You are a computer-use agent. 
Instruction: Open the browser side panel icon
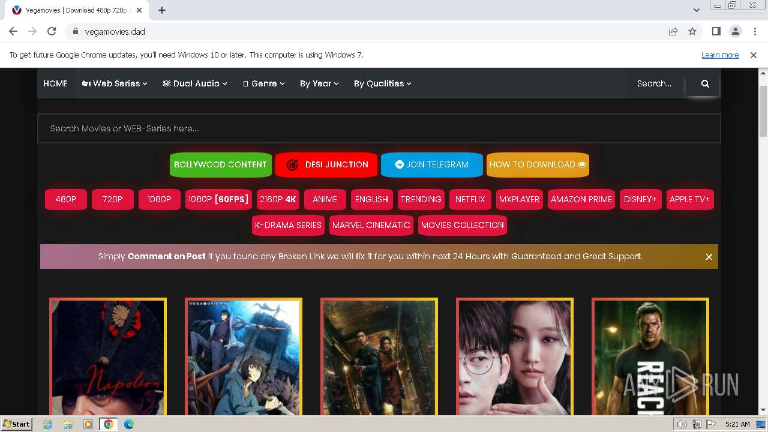pos(716,31)
